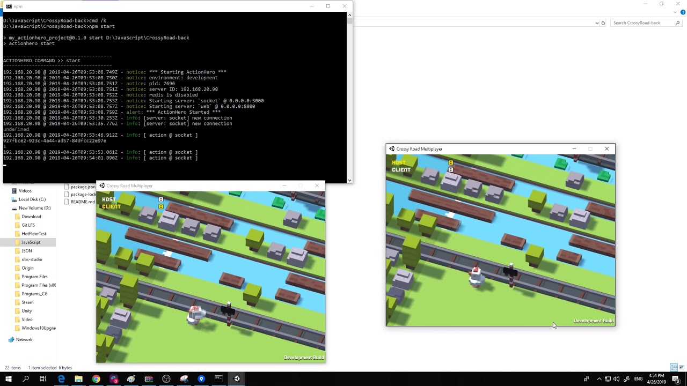Screen dimensions: 687x386
Task: Open the Action Center notifications
Action: pos(676,379)
